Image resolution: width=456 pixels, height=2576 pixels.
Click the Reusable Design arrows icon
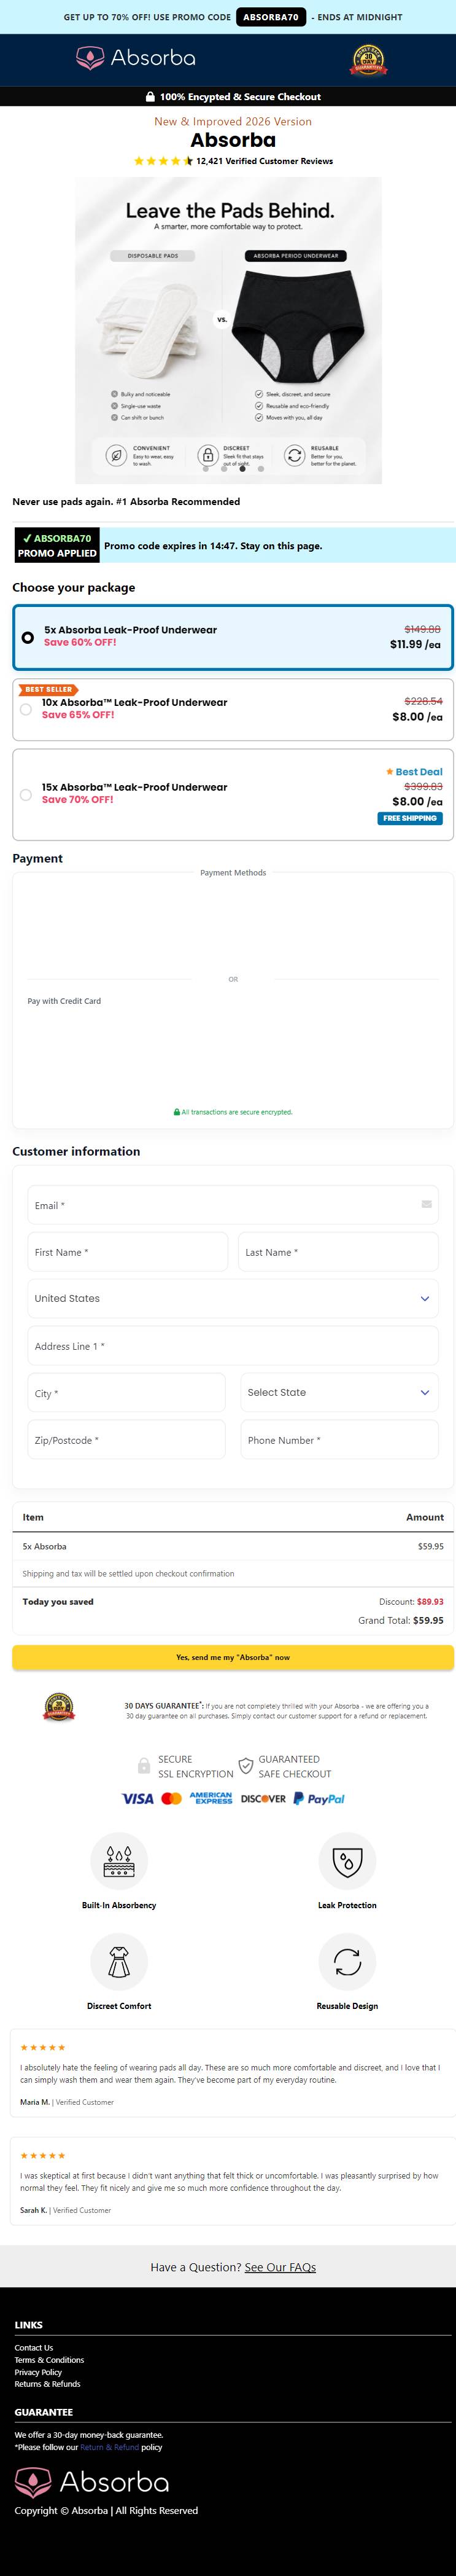pos(347,1961)
